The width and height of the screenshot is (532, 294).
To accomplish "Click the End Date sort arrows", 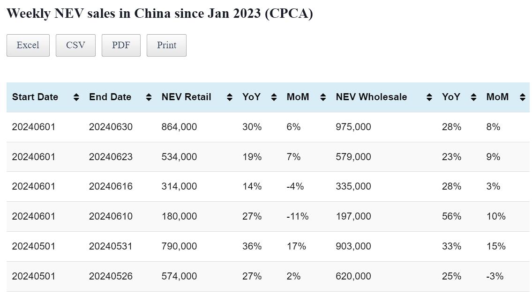I will pos(149,97).
